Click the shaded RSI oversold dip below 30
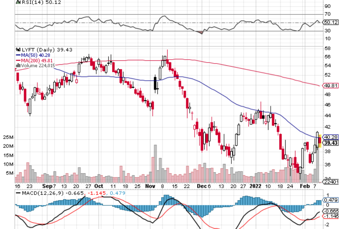This screenshot has width=340, height=229. tap(201, 33)
